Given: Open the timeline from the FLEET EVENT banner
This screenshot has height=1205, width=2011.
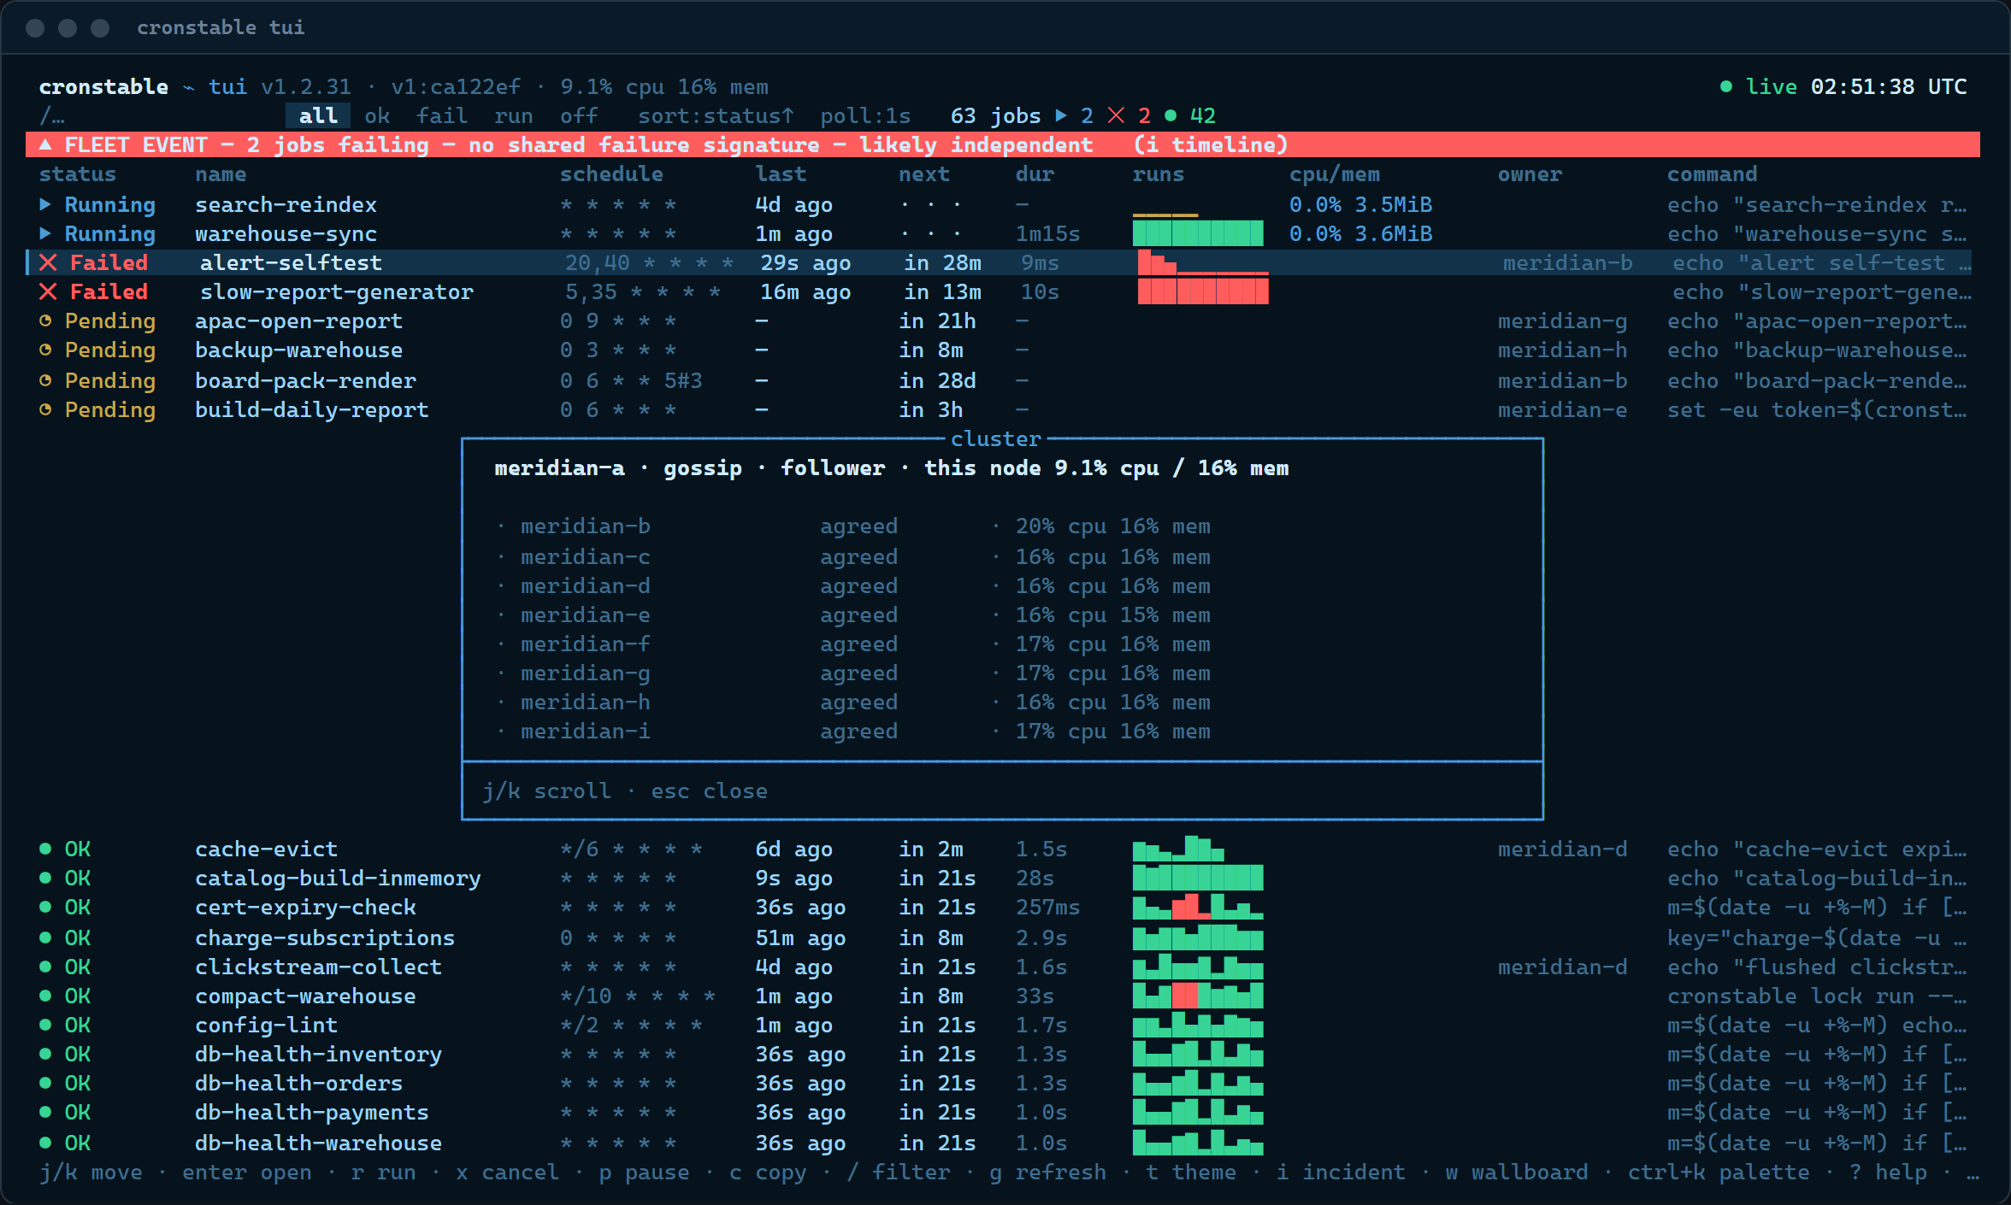Looking at the screenshot, I should pyautogui.click(x=1211, y=144).
